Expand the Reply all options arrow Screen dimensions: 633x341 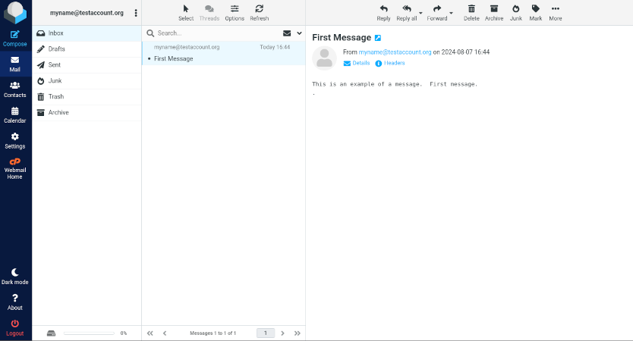pos(420,13)
